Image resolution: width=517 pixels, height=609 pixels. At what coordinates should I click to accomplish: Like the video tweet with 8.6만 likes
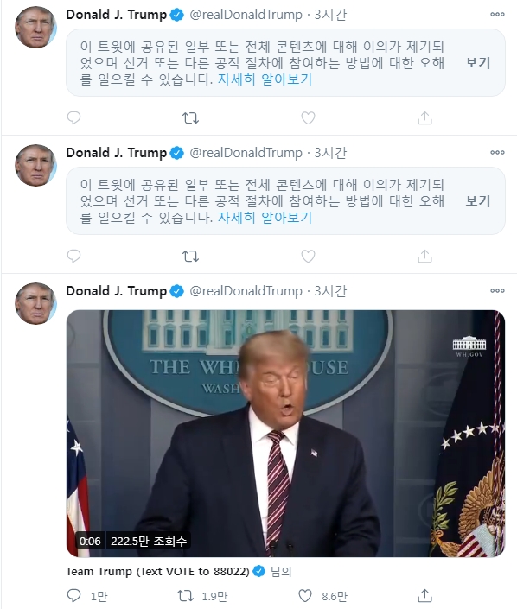click(x=305, y=596)
